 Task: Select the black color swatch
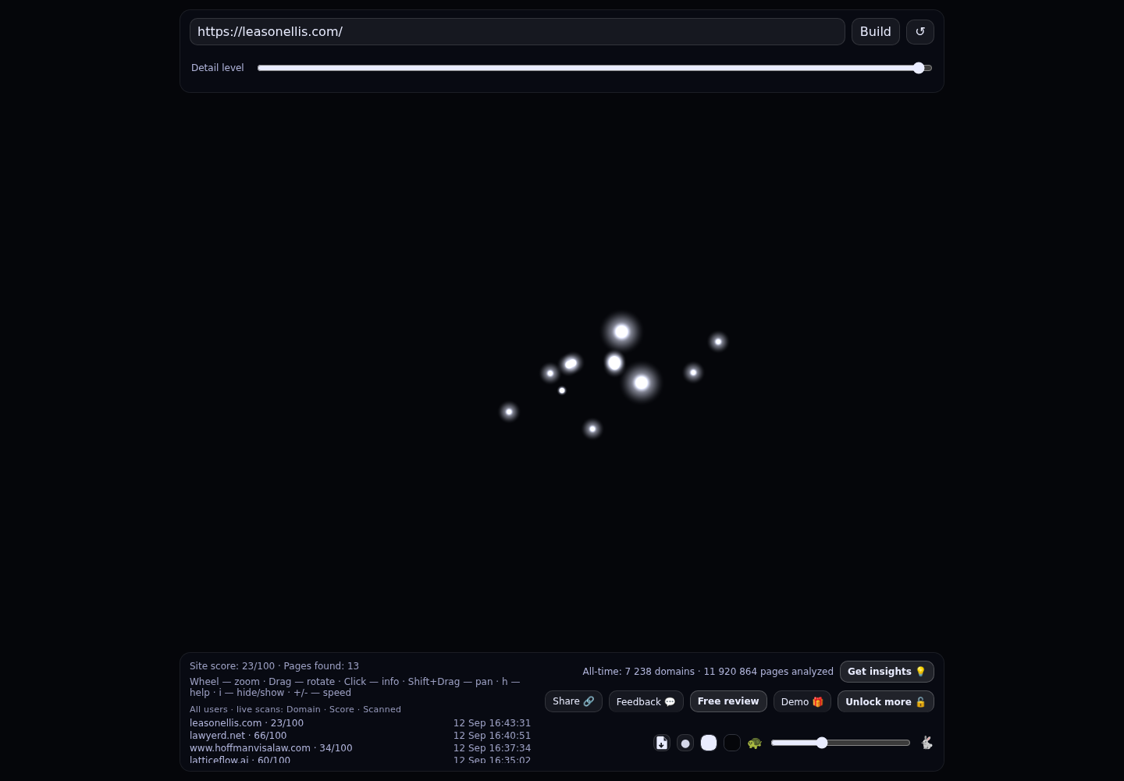pos(732,743)
